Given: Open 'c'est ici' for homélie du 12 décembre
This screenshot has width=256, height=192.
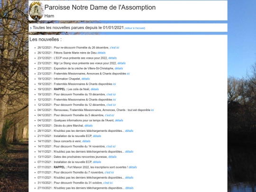Looking at the screenshot, I should [111, 105].
